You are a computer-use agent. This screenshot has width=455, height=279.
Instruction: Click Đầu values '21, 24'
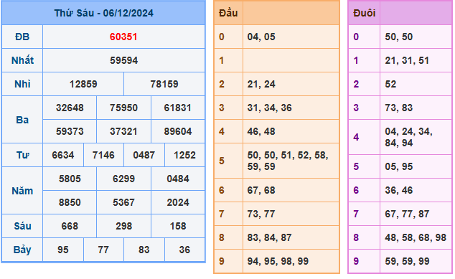click(261, 84)
